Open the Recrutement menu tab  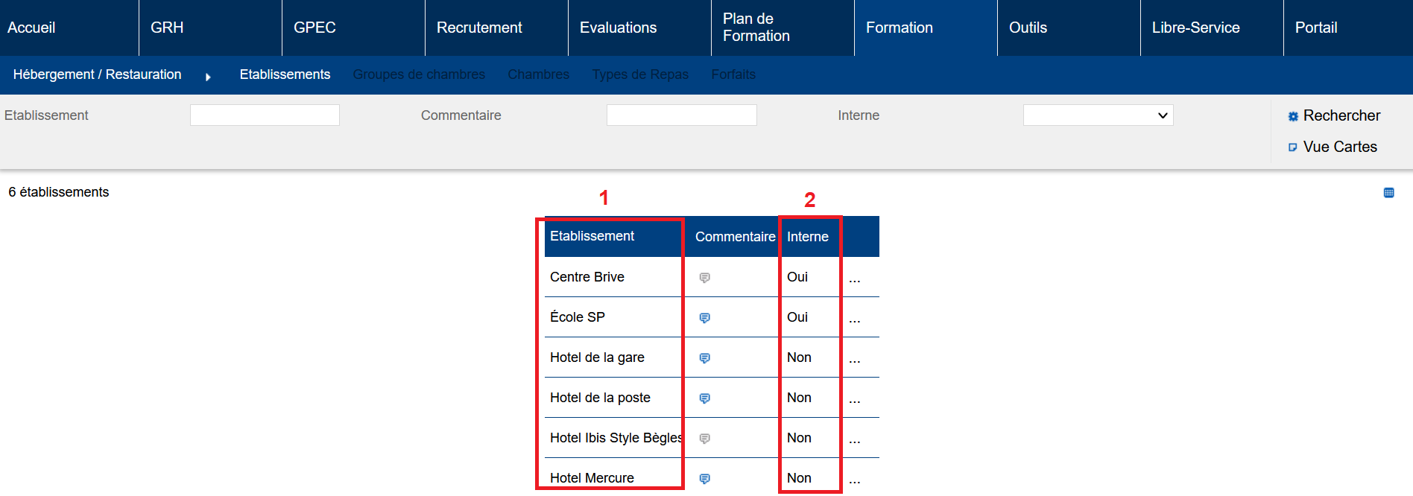point(479,28)
